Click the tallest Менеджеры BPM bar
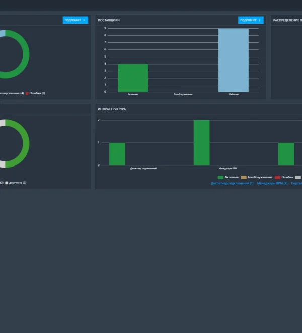 point(201,143)
